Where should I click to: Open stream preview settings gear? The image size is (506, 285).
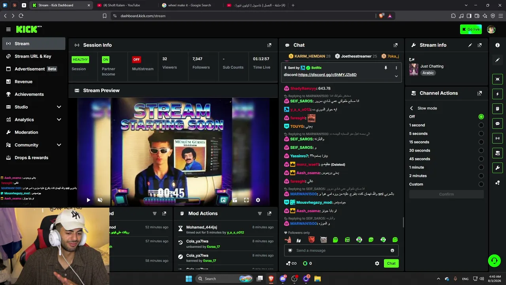click(258, 200)
